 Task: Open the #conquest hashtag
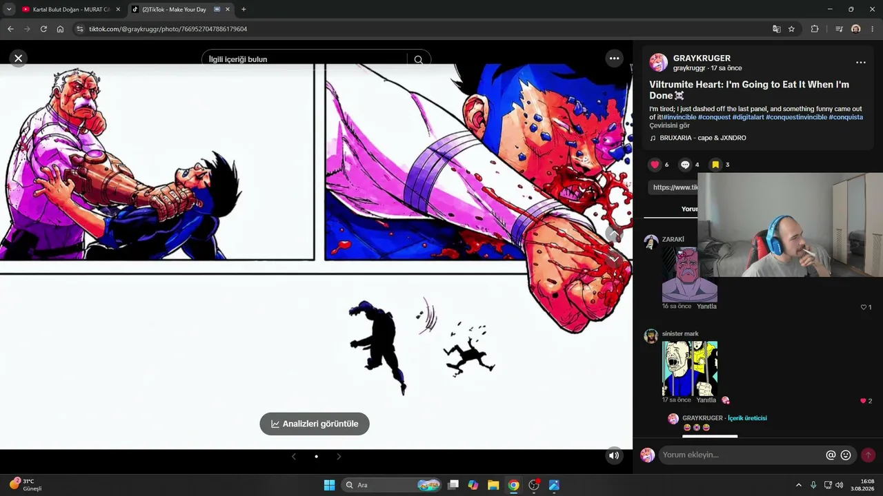click(714, 117)
